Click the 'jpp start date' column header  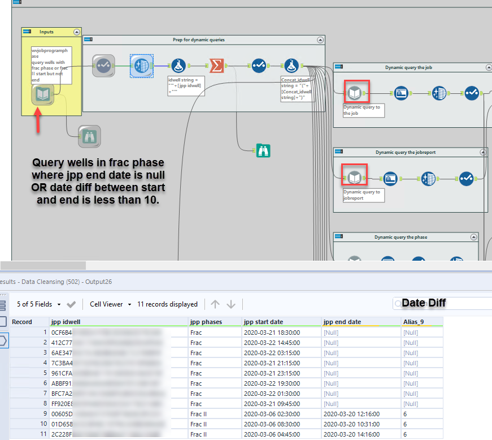coord(282,322)
